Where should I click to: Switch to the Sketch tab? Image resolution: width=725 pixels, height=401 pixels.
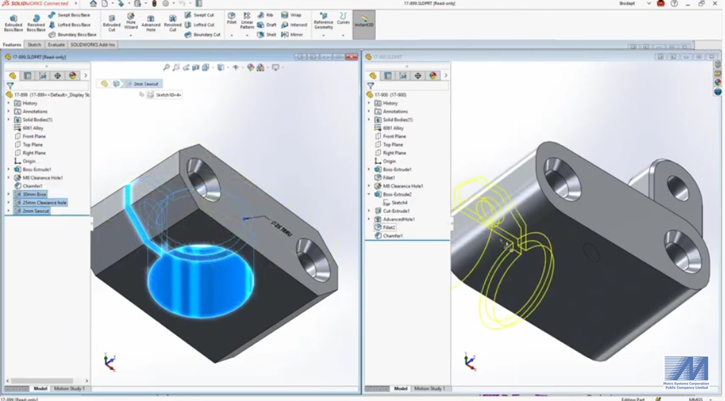(34, 45)
